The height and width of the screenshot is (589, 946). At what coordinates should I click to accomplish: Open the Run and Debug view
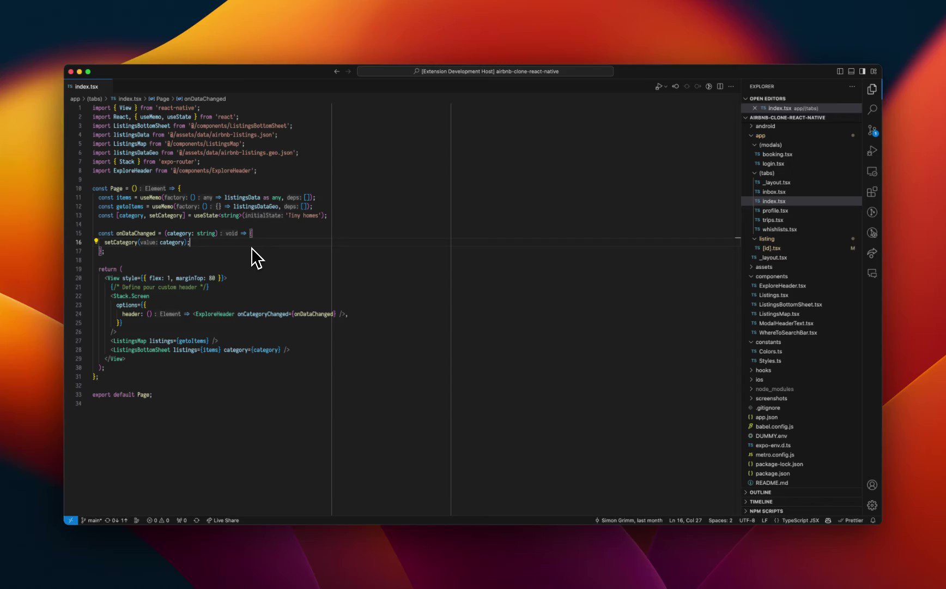point(872,151)
